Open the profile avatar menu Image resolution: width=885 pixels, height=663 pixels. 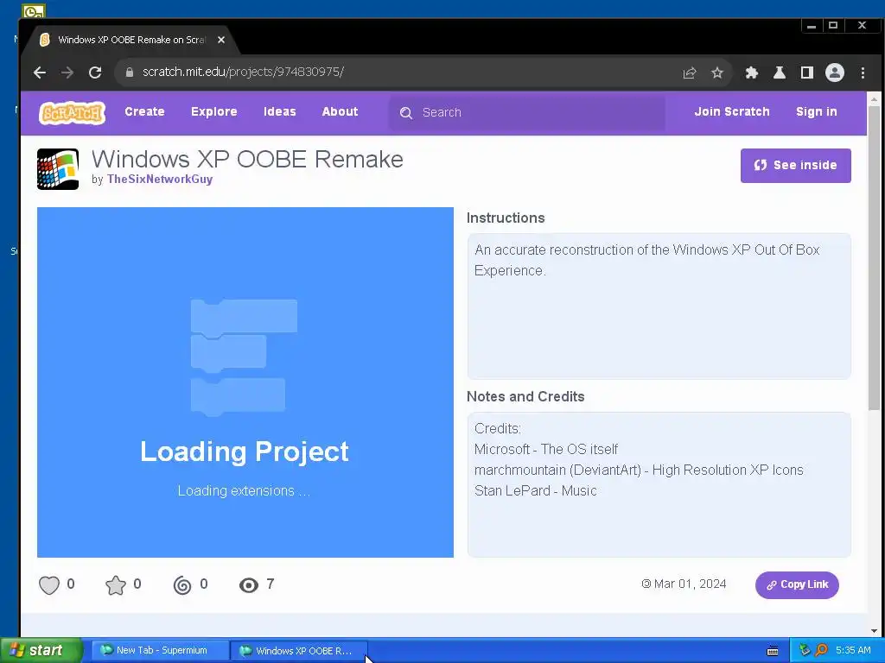835,73
